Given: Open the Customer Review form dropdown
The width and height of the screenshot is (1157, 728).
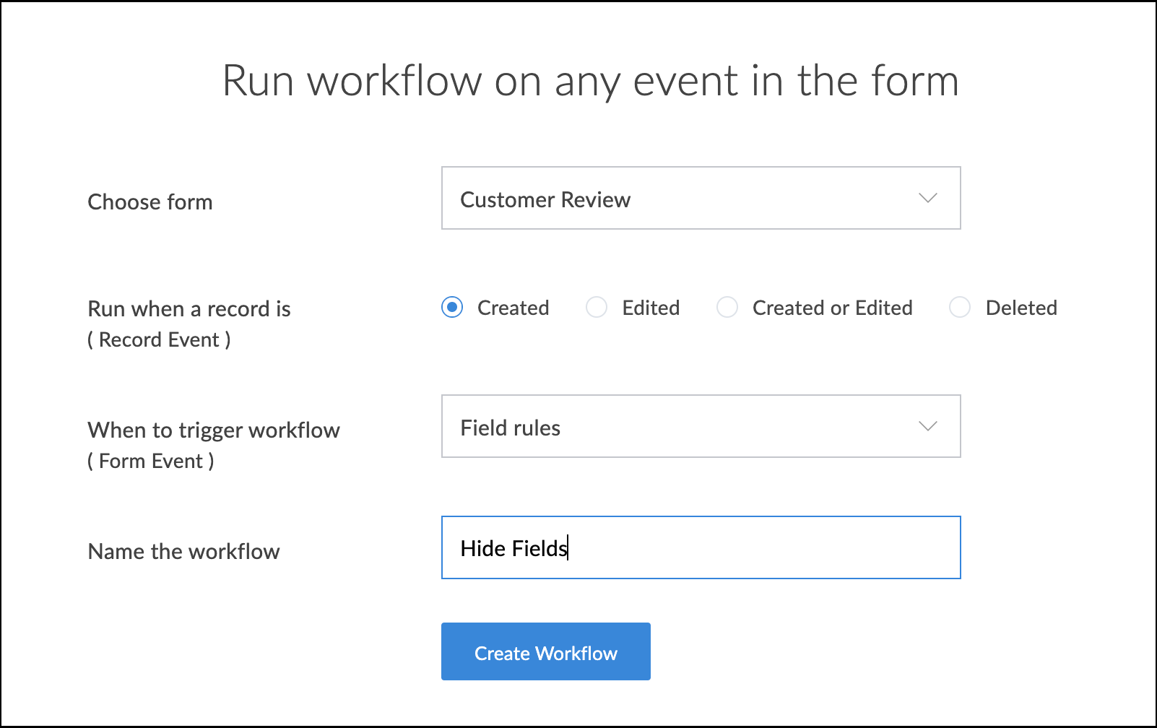Looking at the screenshot, I should pos(700,199).
